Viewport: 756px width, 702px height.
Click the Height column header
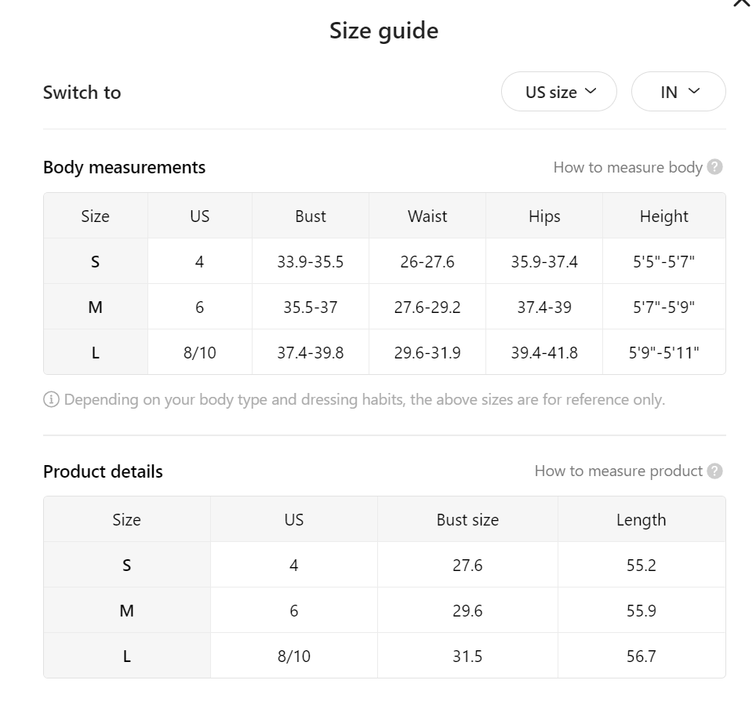(663, 216)
